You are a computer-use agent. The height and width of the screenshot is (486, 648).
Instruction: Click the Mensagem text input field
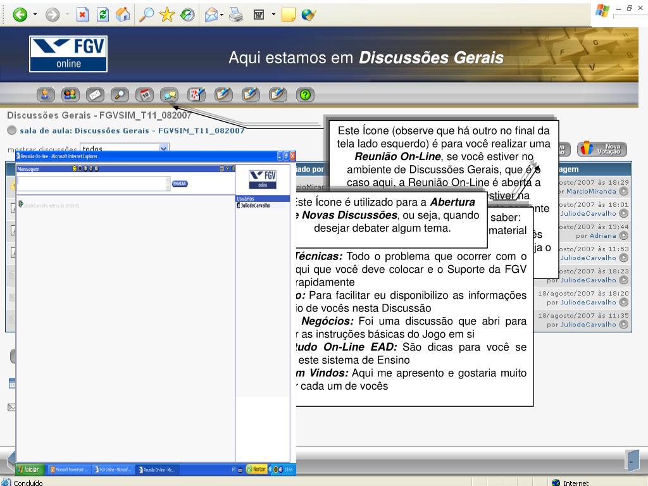pos(91,183)
